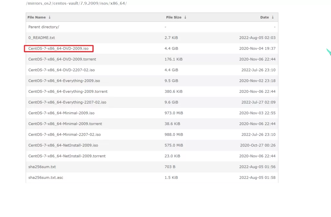Open sha256sum.txt checksum file
Image resolution: width=331 pixels, height=217 pixels.
42,167
